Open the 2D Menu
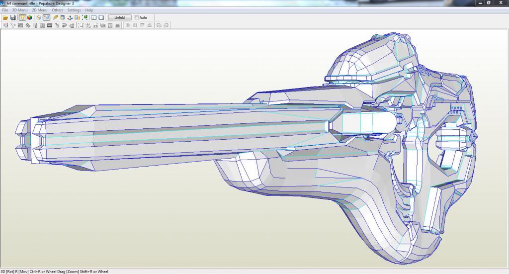 tap(40, 10)
